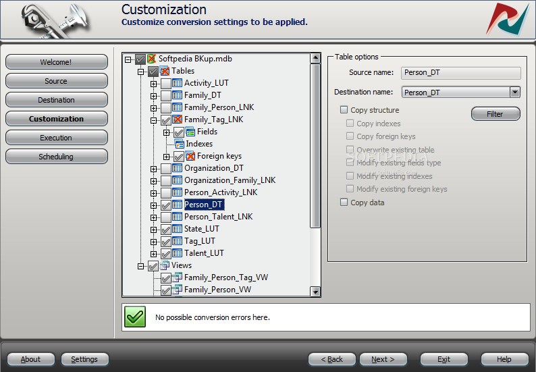Click the Person_Talent_LNK table icon
Image resolution: width=536 pixels, height=372 pixels.
tap(177, 217)
